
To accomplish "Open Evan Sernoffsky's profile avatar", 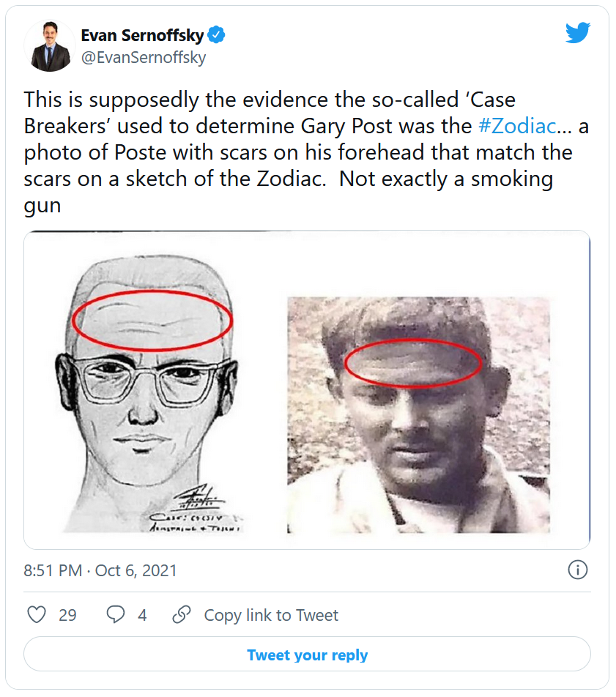I will pyautogui.click(x=51, y=46).
